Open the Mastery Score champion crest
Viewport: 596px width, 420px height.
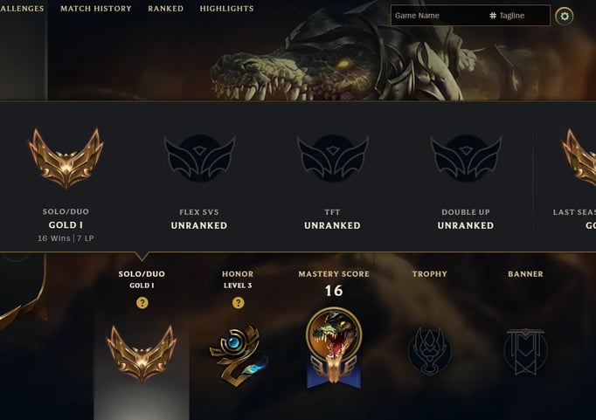pyautogui.click(x=334, y=348)
